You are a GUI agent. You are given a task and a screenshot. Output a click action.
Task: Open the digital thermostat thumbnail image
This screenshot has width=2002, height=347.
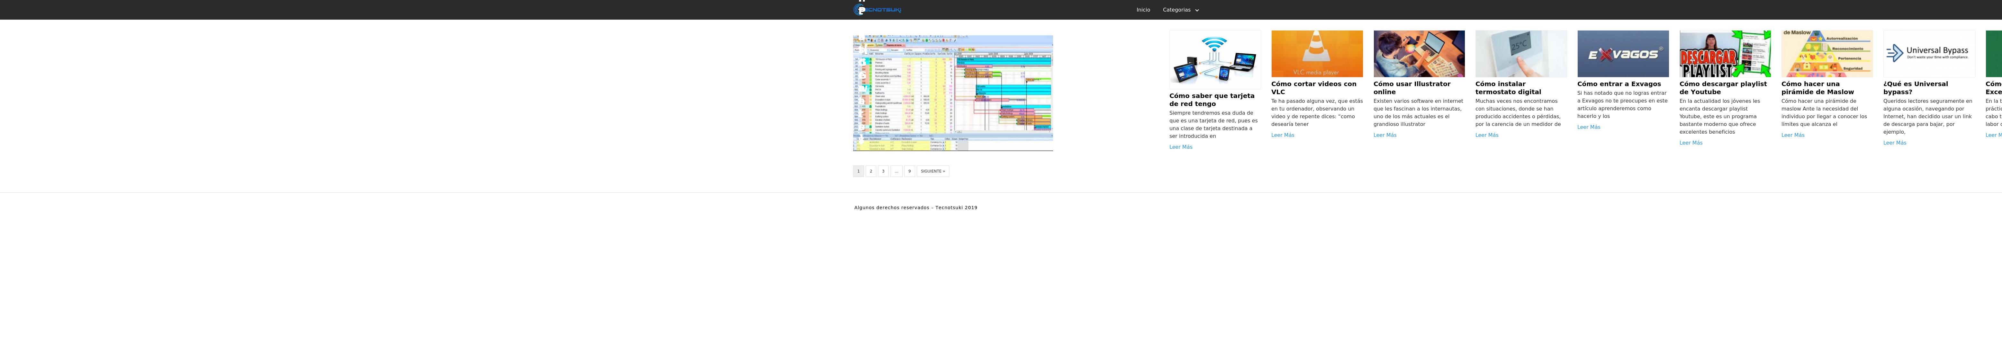click(x=1521, y=54)
